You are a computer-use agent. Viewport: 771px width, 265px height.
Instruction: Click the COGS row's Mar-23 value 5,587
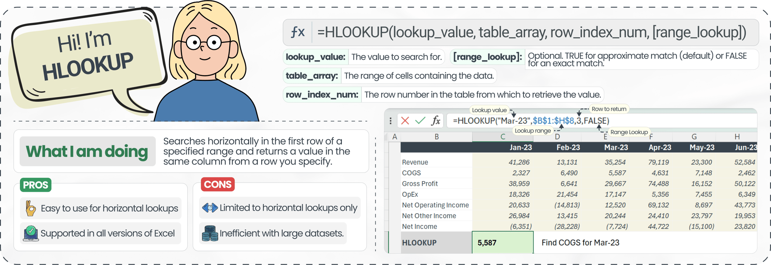pyautogui.click(x=617, y=173)
